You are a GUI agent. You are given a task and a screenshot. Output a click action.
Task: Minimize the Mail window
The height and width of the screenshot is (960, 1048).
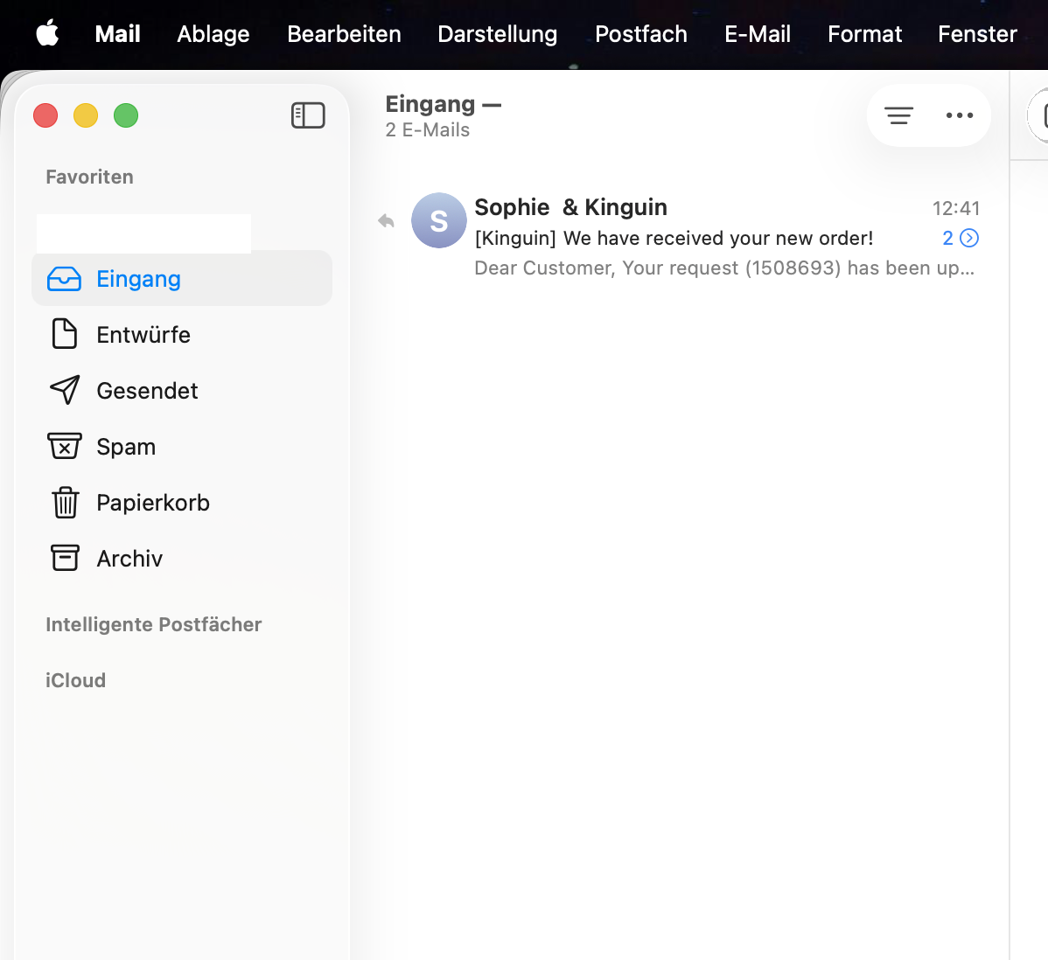[86, 115]
